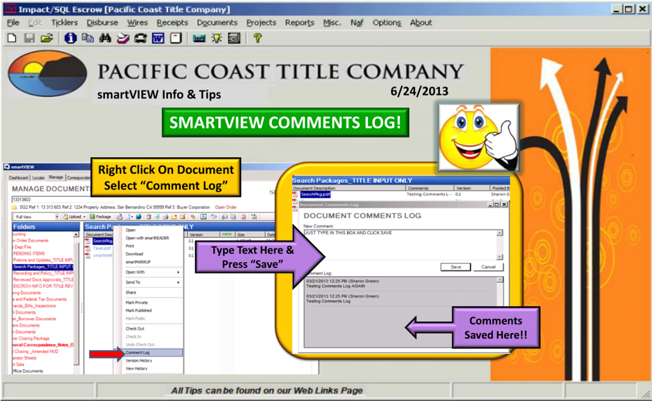Select the Manage tab in smartVIEW
The height and width of the screenshot is (401, 652).
tap(56, 177)
